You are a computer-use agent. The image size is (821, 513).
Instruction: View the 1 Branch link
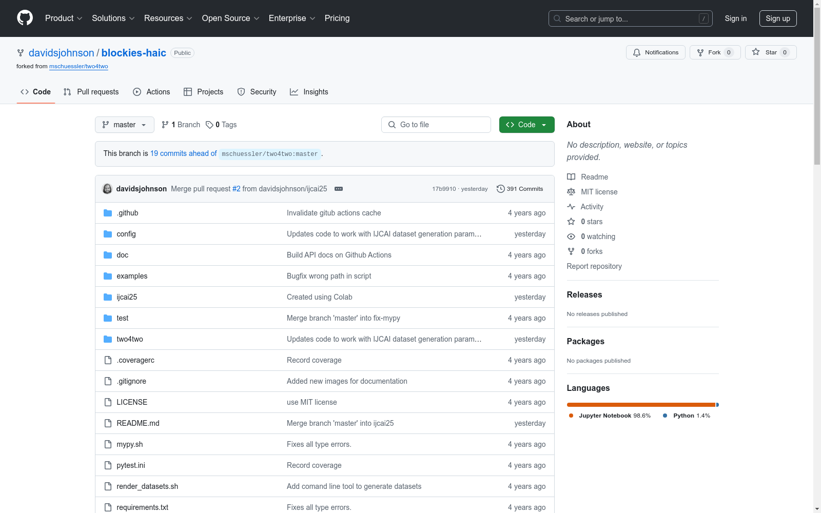coord(181,125)
